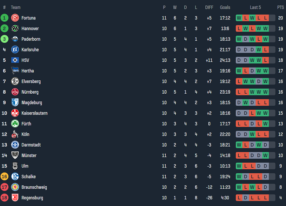Viewport: 286px width, 206px height.
Task: Click the Regensburg Jahn crest
Action: 15,198
